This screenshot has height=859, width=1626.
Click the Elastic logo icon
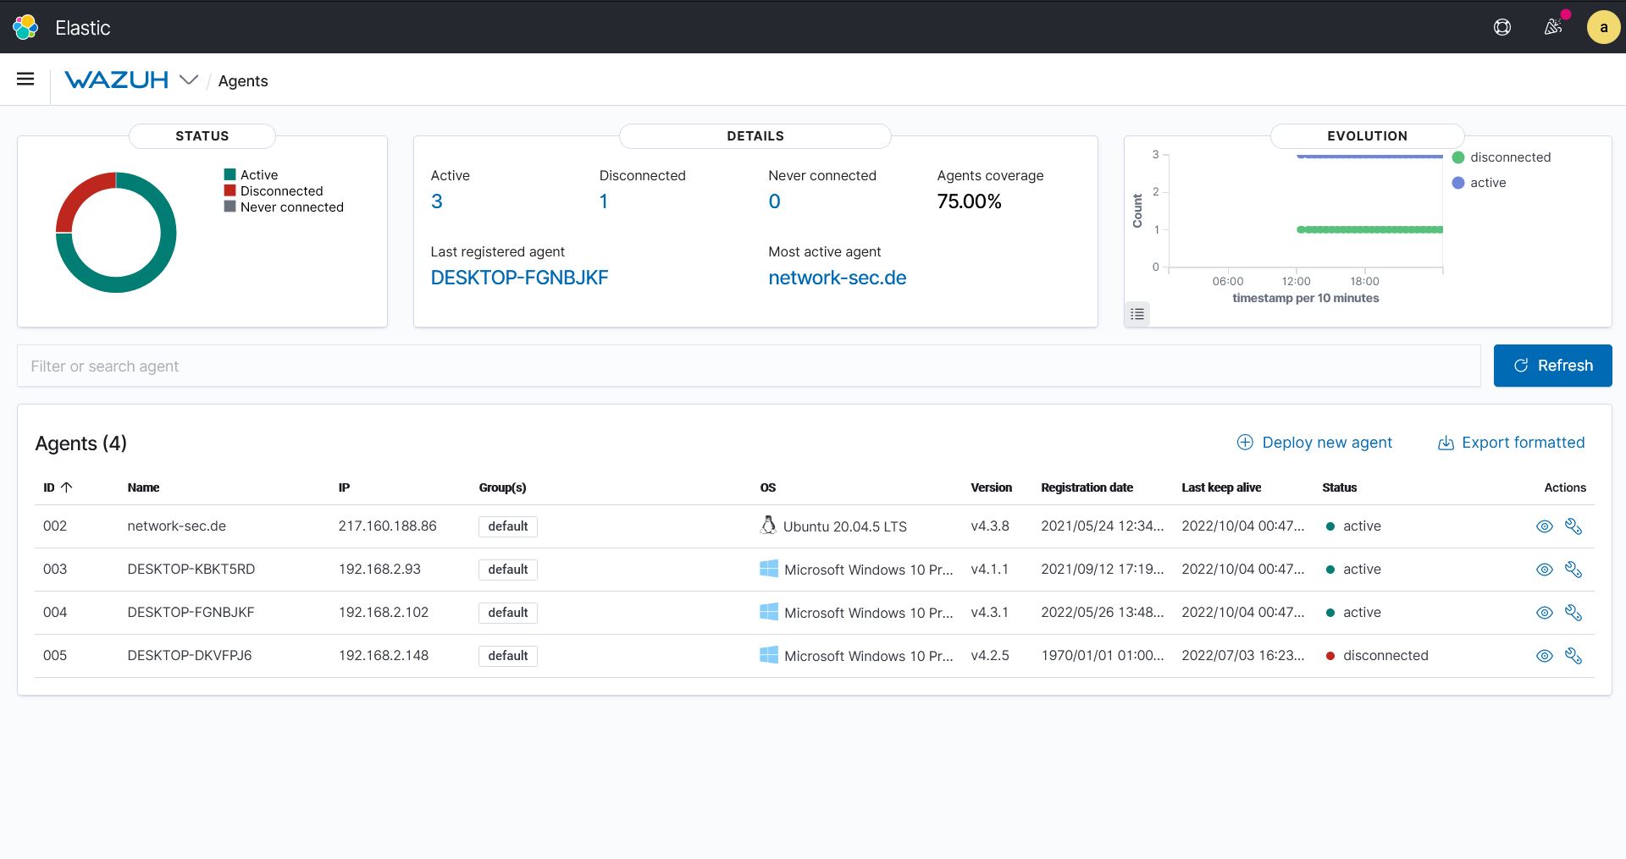pyautogui.click(x=25, y=27)
